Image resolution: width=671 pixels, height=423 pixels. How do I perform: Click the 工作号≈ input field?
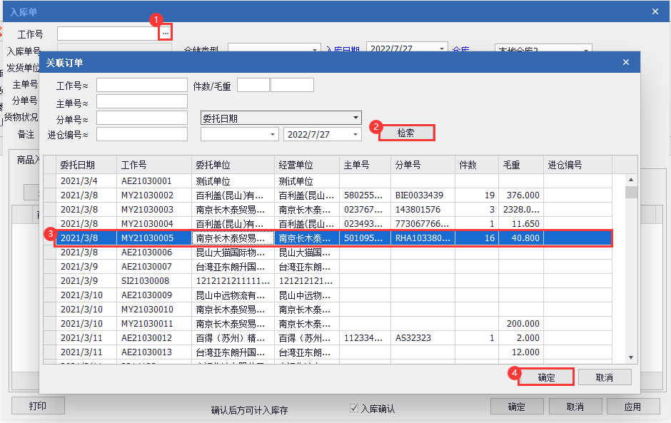coord(141,86)
